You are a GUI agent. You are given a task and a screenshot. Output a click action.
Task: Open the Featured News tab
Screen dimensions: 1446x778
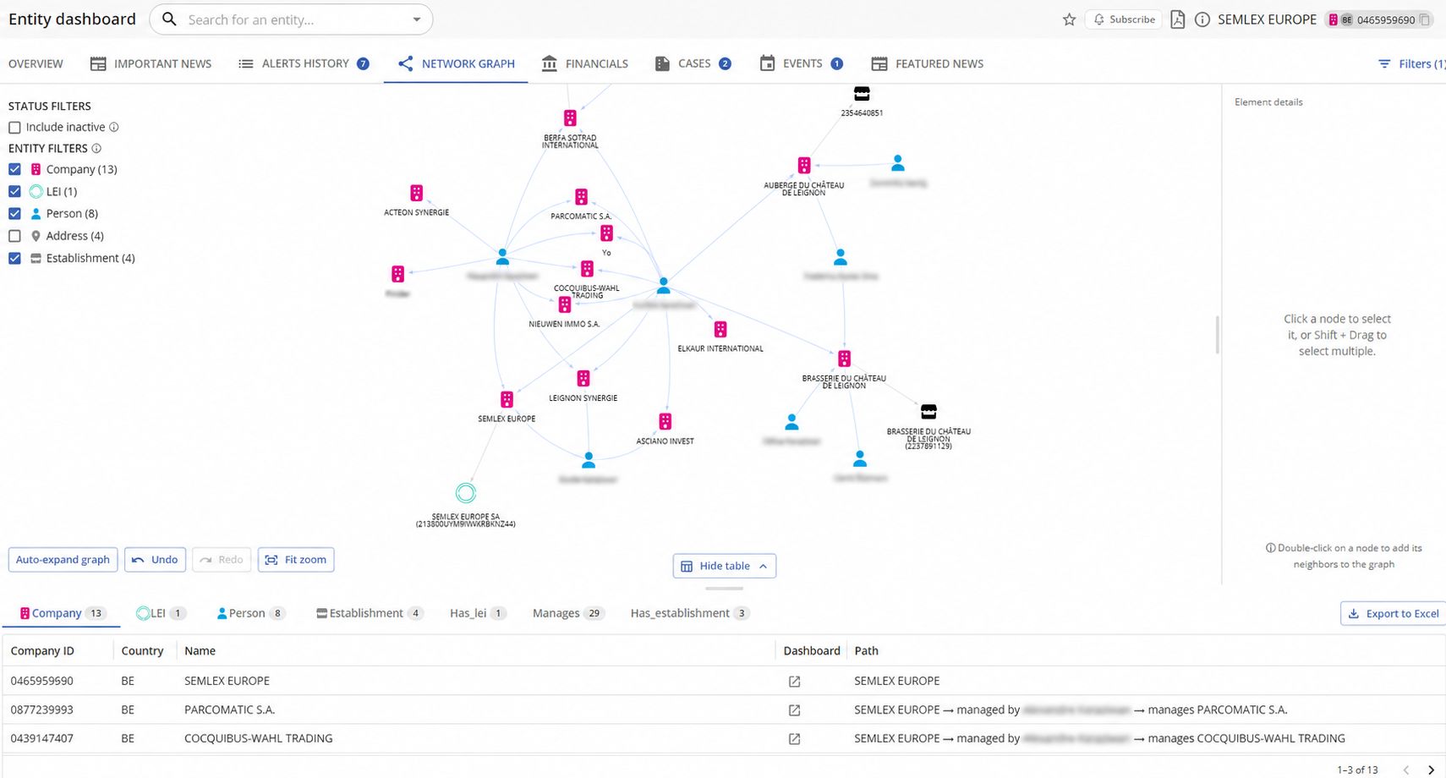click(928, 63)
